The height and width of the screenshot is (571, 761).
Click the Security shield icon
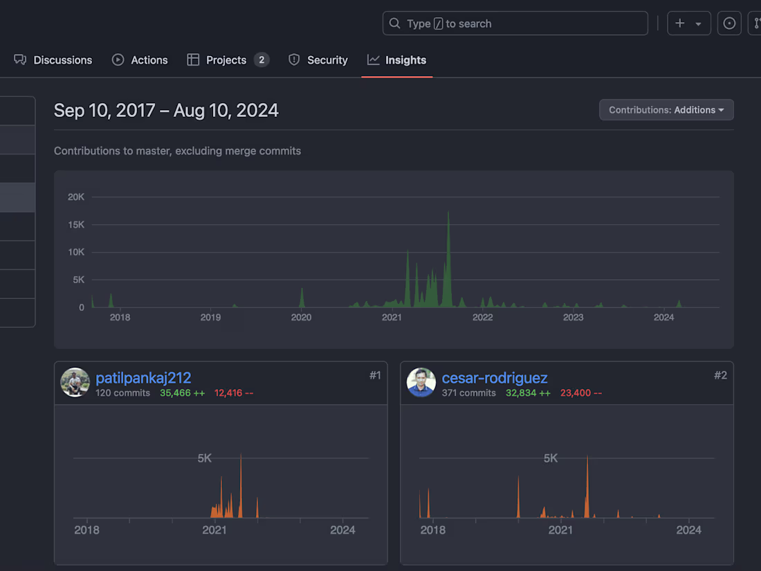[294, 60]
